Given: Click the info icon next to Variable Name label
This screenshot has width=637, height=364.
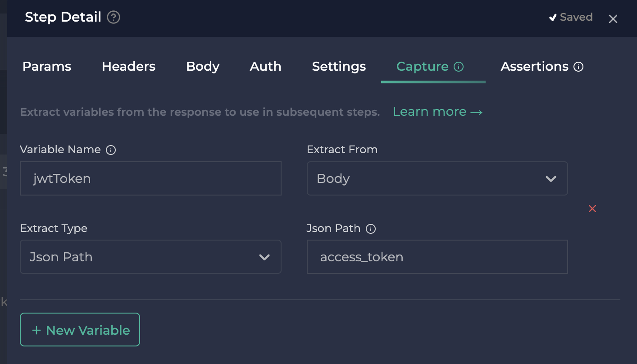Looking at the screenshot, I should [110, 150].
